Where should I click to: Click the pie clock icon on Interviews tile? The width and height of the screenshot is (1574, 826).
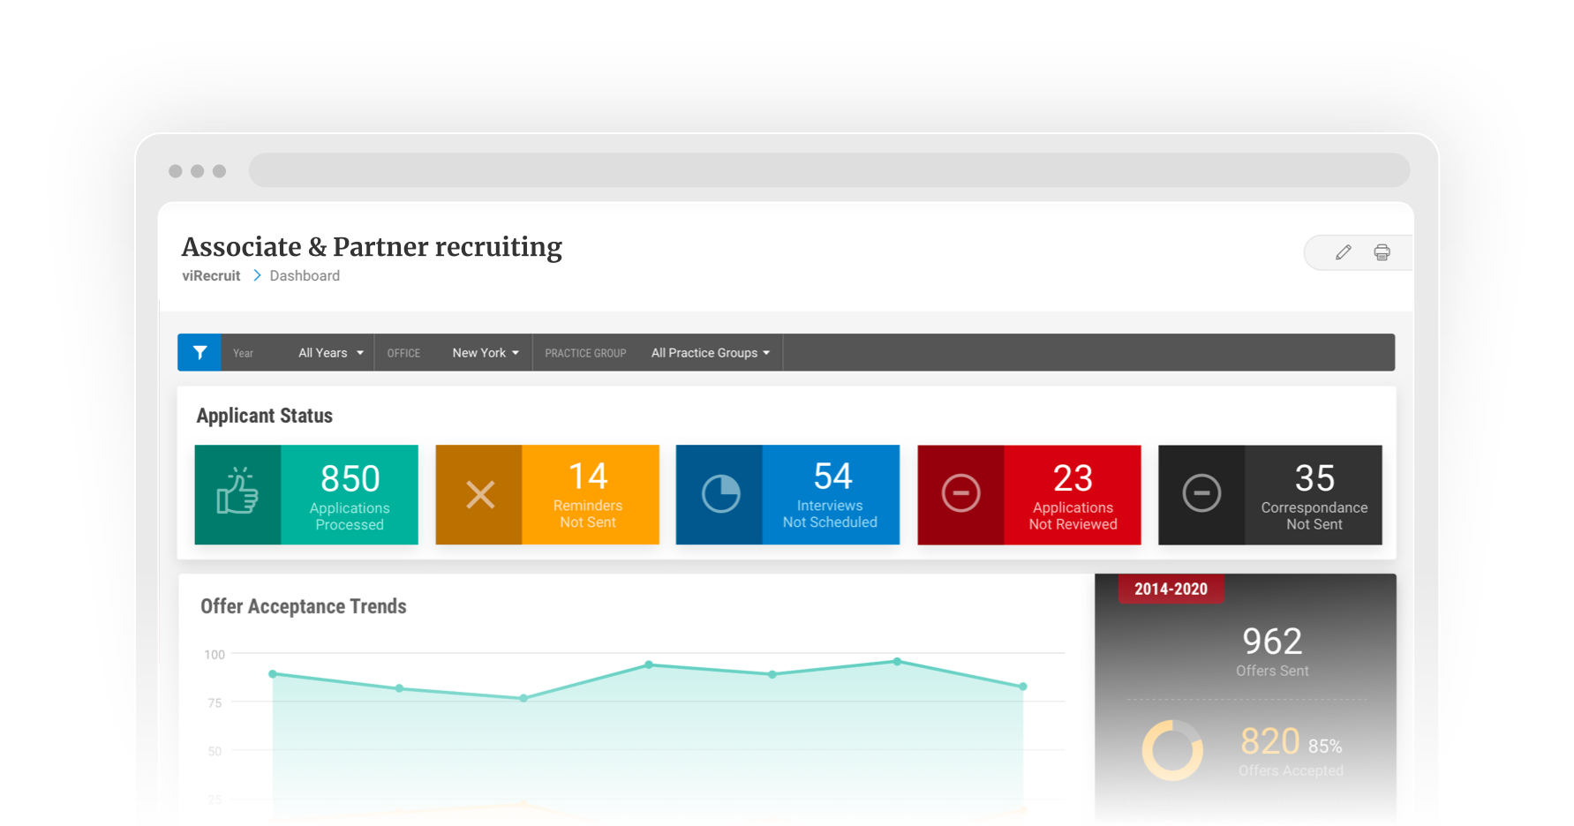pos(720,494)
